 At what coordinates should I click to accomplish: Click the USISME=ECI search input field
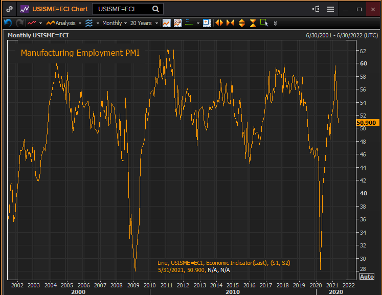point(122,9)
